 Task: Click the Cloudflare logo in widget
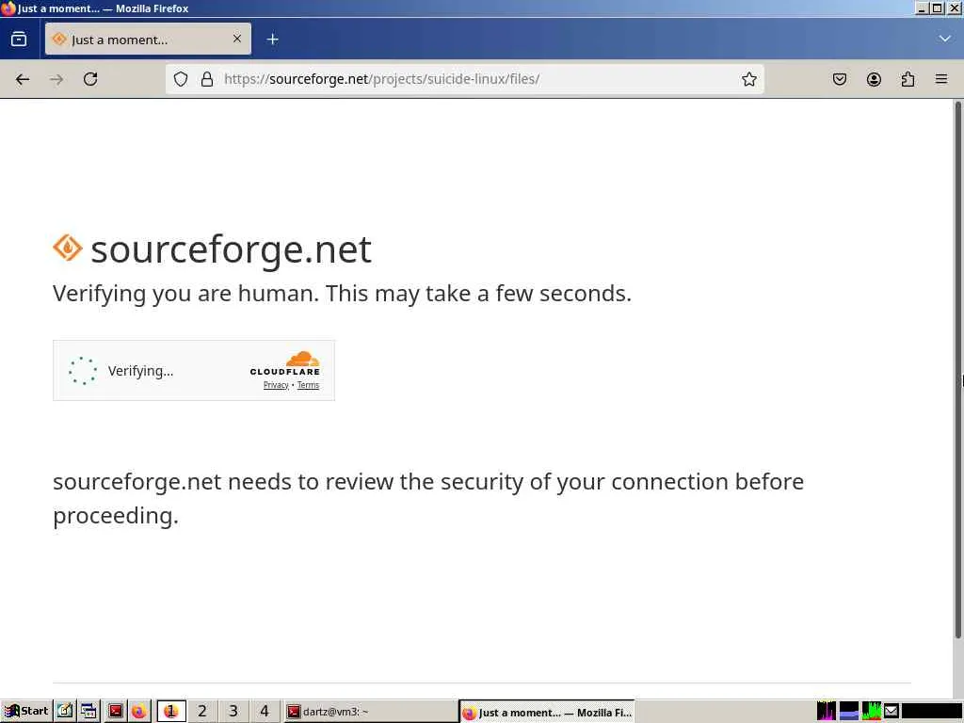coord(284,362)
